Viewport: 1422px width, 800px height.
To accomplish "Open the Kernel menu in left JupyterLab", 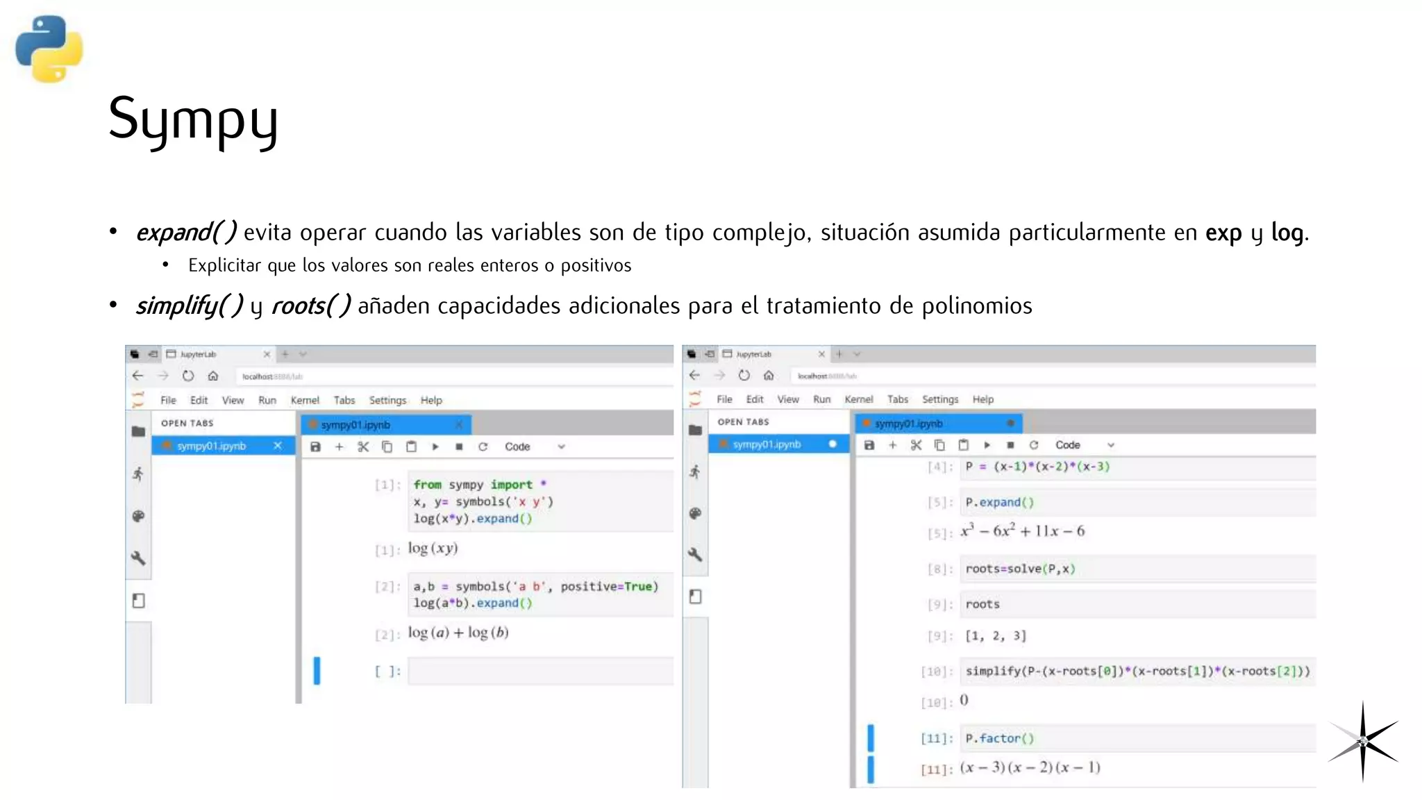I will click(x=305, y=400).
